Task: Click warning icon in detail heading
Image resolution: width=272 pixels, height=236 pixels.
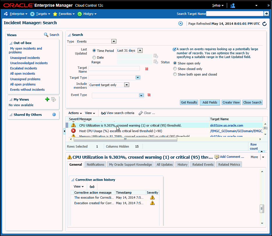Action: (x=69, y=157)
